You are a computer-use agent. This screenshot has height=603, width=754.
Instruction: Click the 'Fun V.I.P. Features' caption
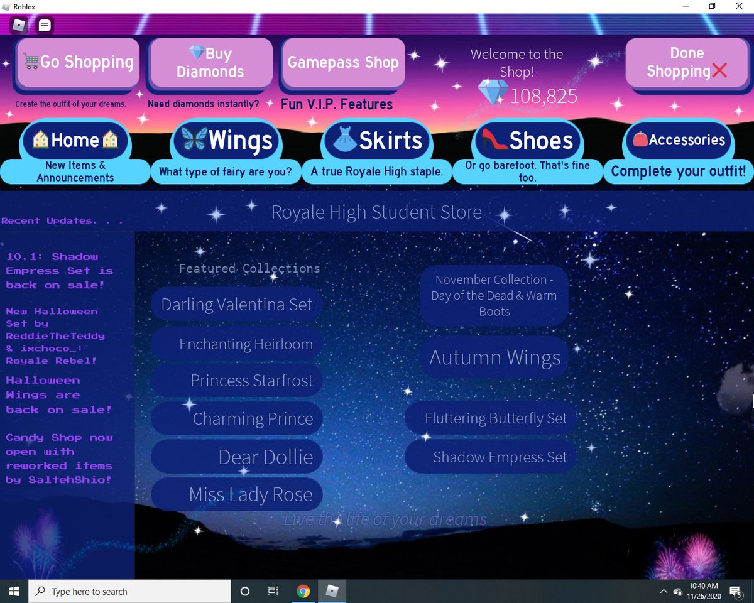tap(337, 104)
